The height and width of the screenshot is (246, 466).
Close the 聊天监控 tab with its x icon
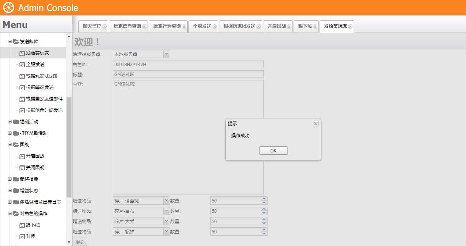point(104,26)
